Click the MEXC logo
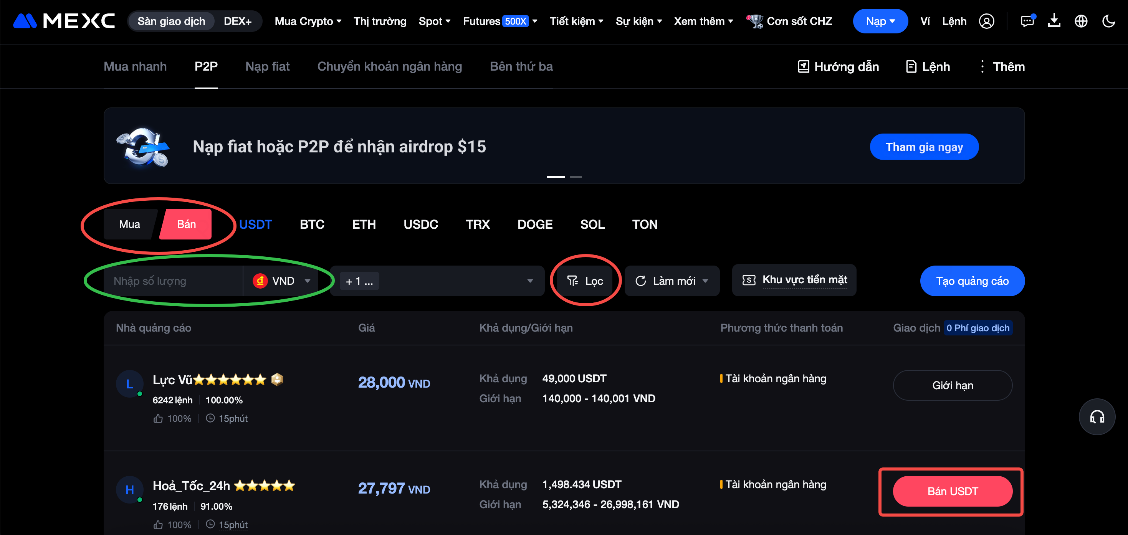 [64, 21]
